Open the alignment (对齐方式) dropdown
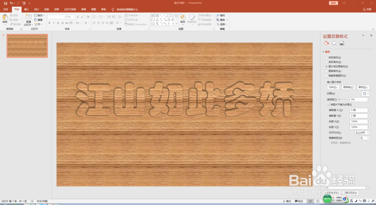The image size is (376, 205). tap(362, 133)
